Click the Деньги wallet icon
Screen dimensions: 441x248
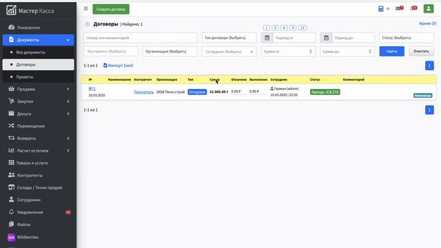(11, 113)
